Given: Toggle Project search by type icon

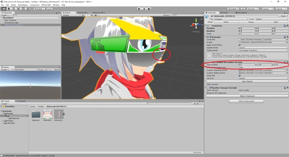Looking at the screenshot, I should [x=195, y=104].
